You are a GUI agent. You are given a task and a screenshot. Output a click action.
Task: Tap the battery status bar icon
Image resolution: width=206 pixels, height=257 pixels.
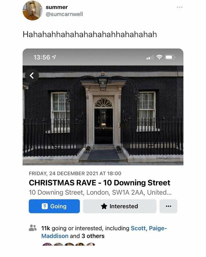coord(170,57)
